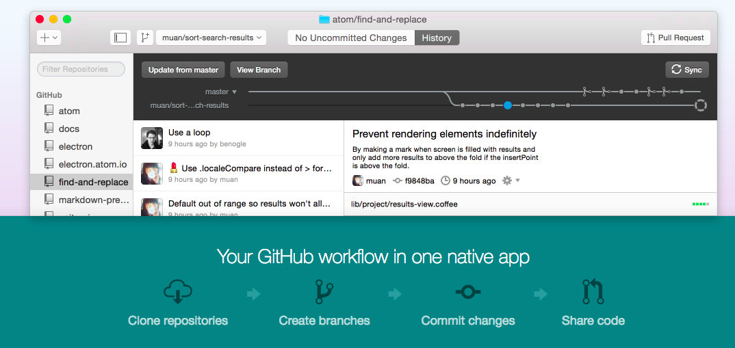This screenshot has width=735, height=348.
Task: Open lib/project/results-view.coffee file diff
Action: 530,204
